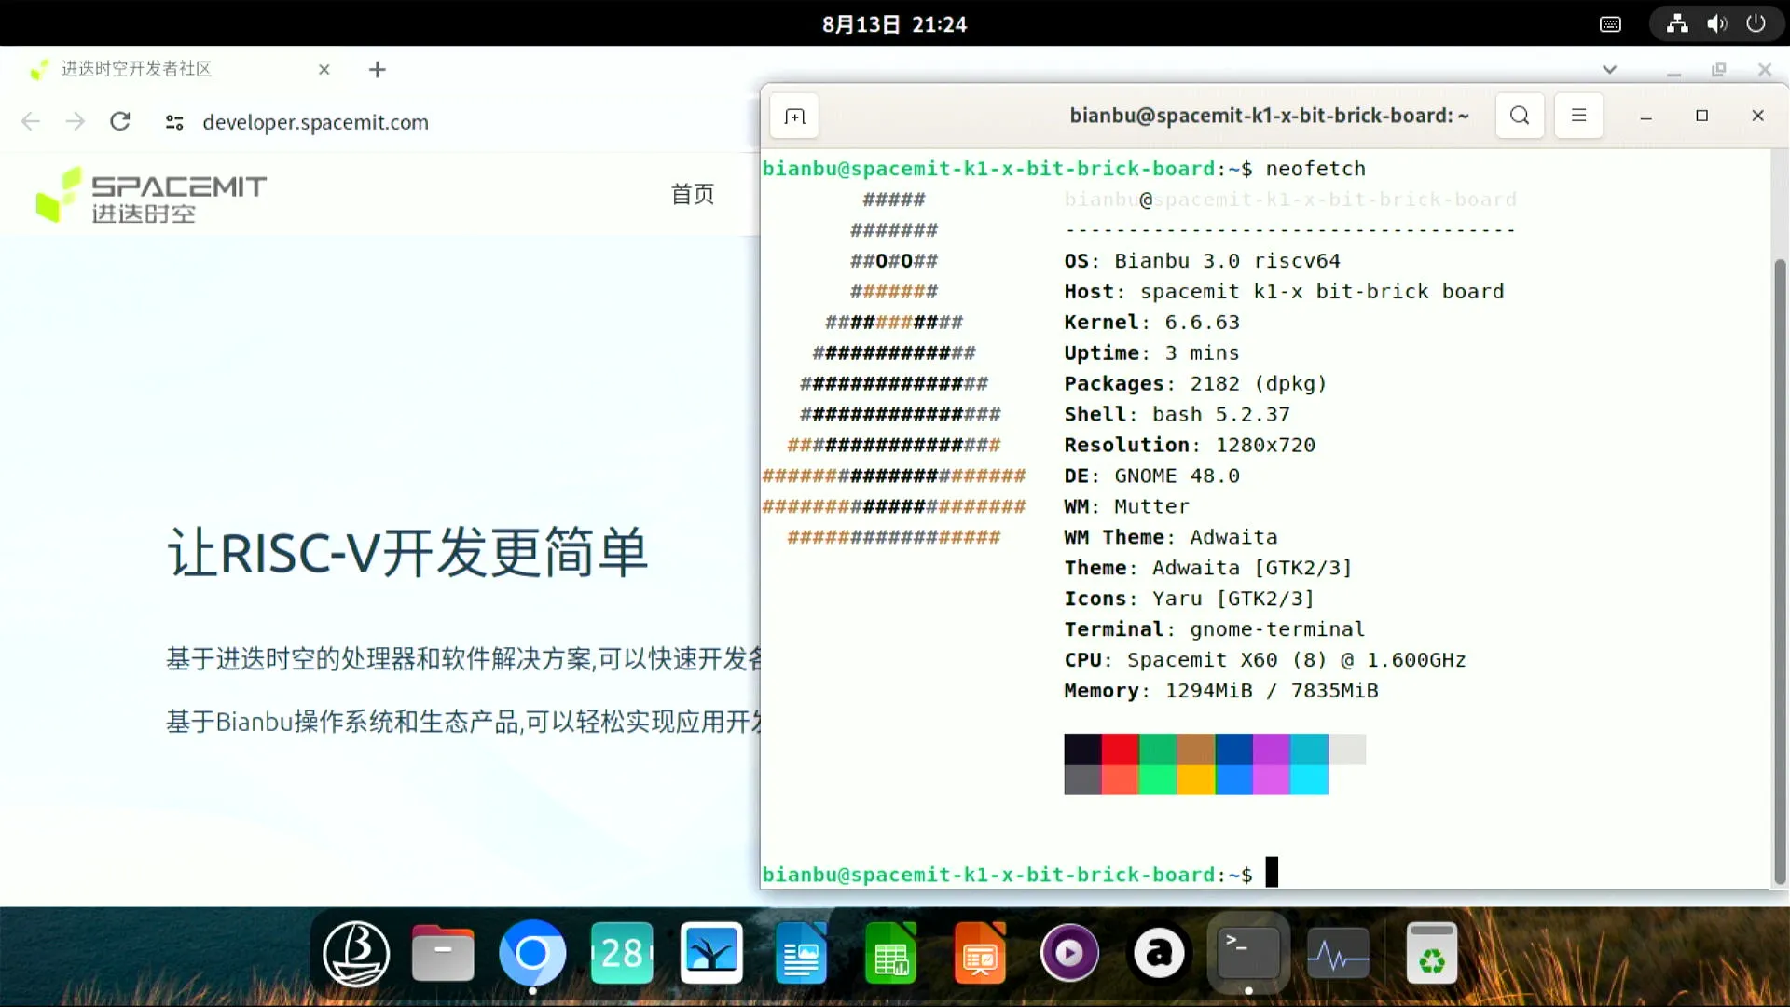Toggle the on-screen keyboard icon
The width and height of the screenshot is (1790, 1007).
click(x=1610, y=24)
